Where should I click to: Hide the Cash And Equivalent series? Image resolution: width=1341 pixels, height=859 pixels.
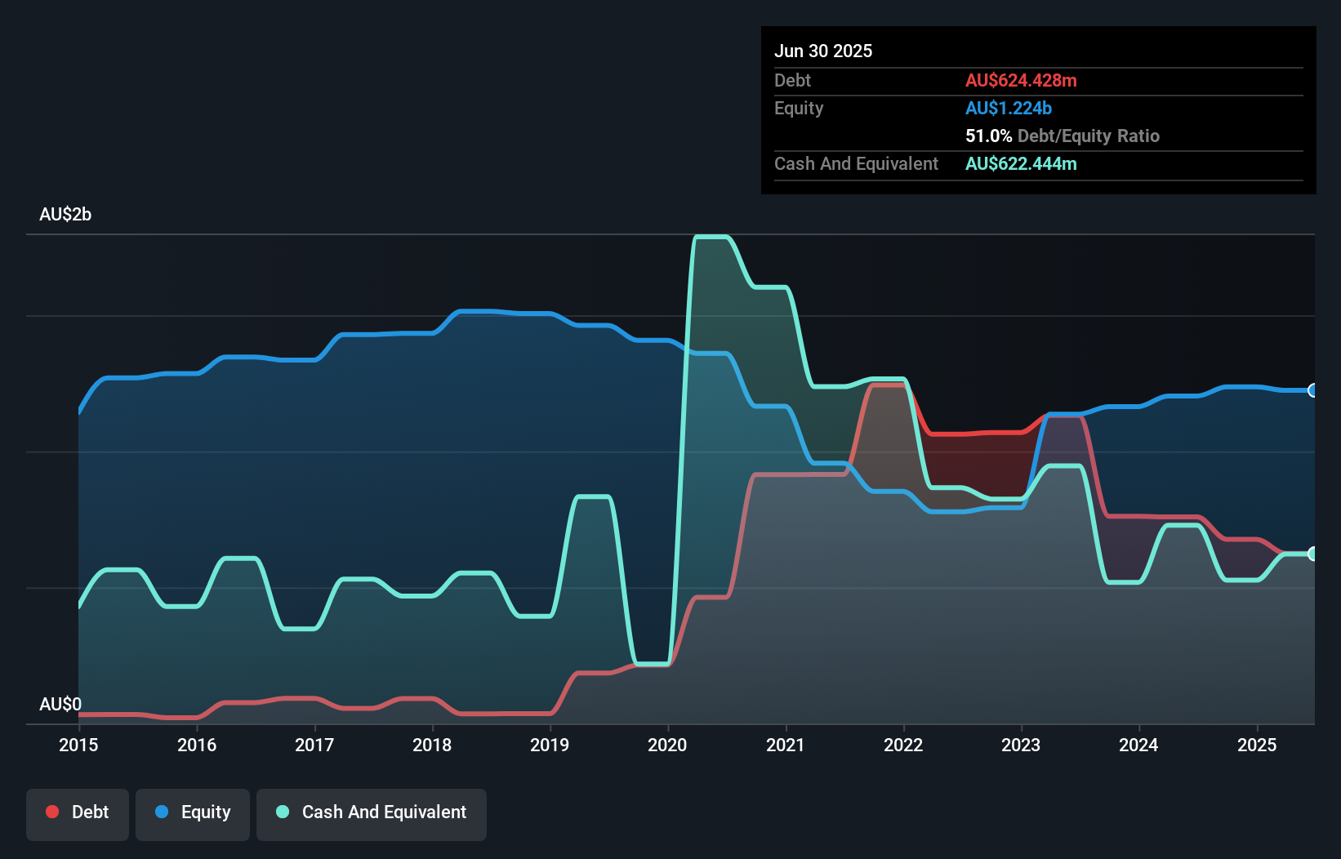(x=372, y=812)
